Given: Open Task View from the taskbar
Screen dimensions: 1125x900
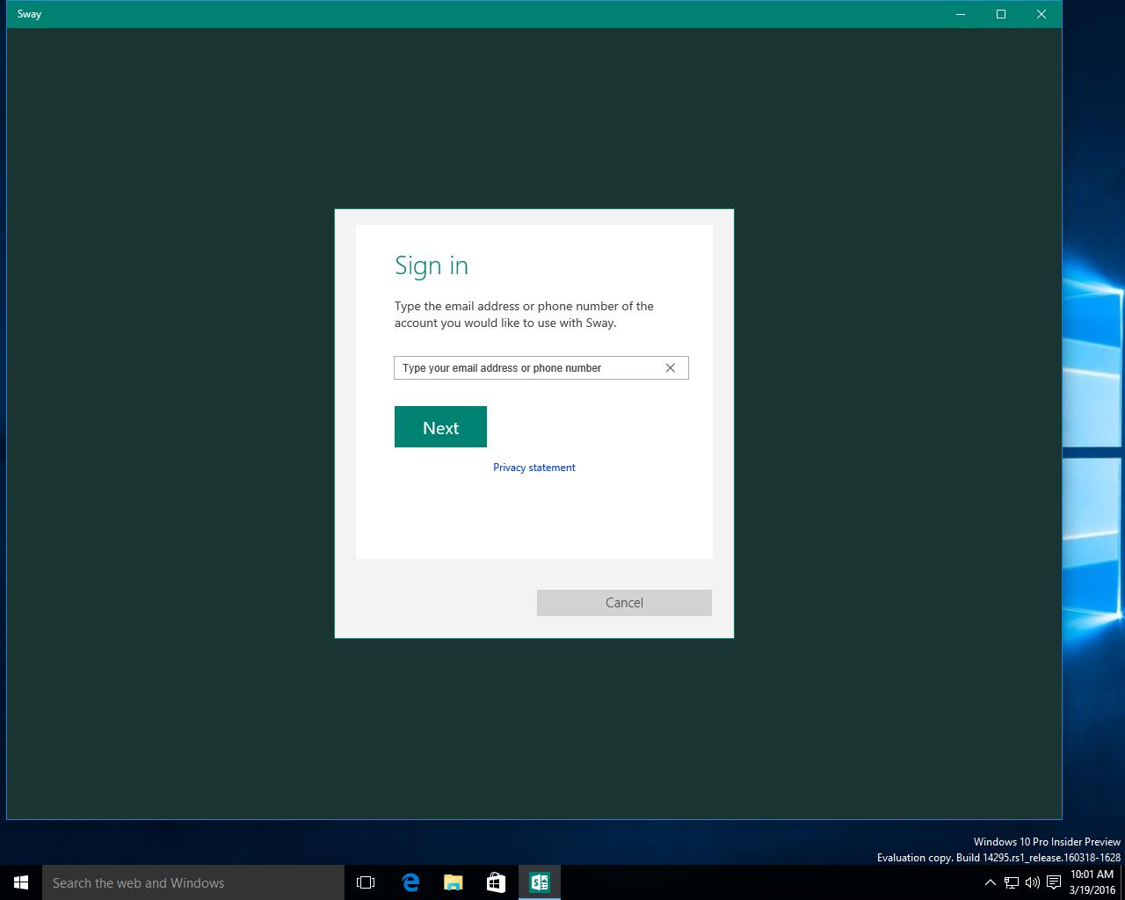Looking at the screenshot, I should point(366,882).
